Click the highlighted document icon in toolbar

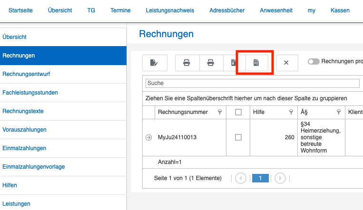[x=256, y=63]
